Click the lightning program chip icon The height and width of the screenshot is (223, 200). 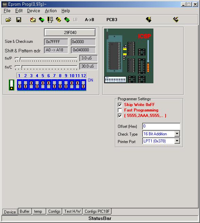click(x=149, y=20)
